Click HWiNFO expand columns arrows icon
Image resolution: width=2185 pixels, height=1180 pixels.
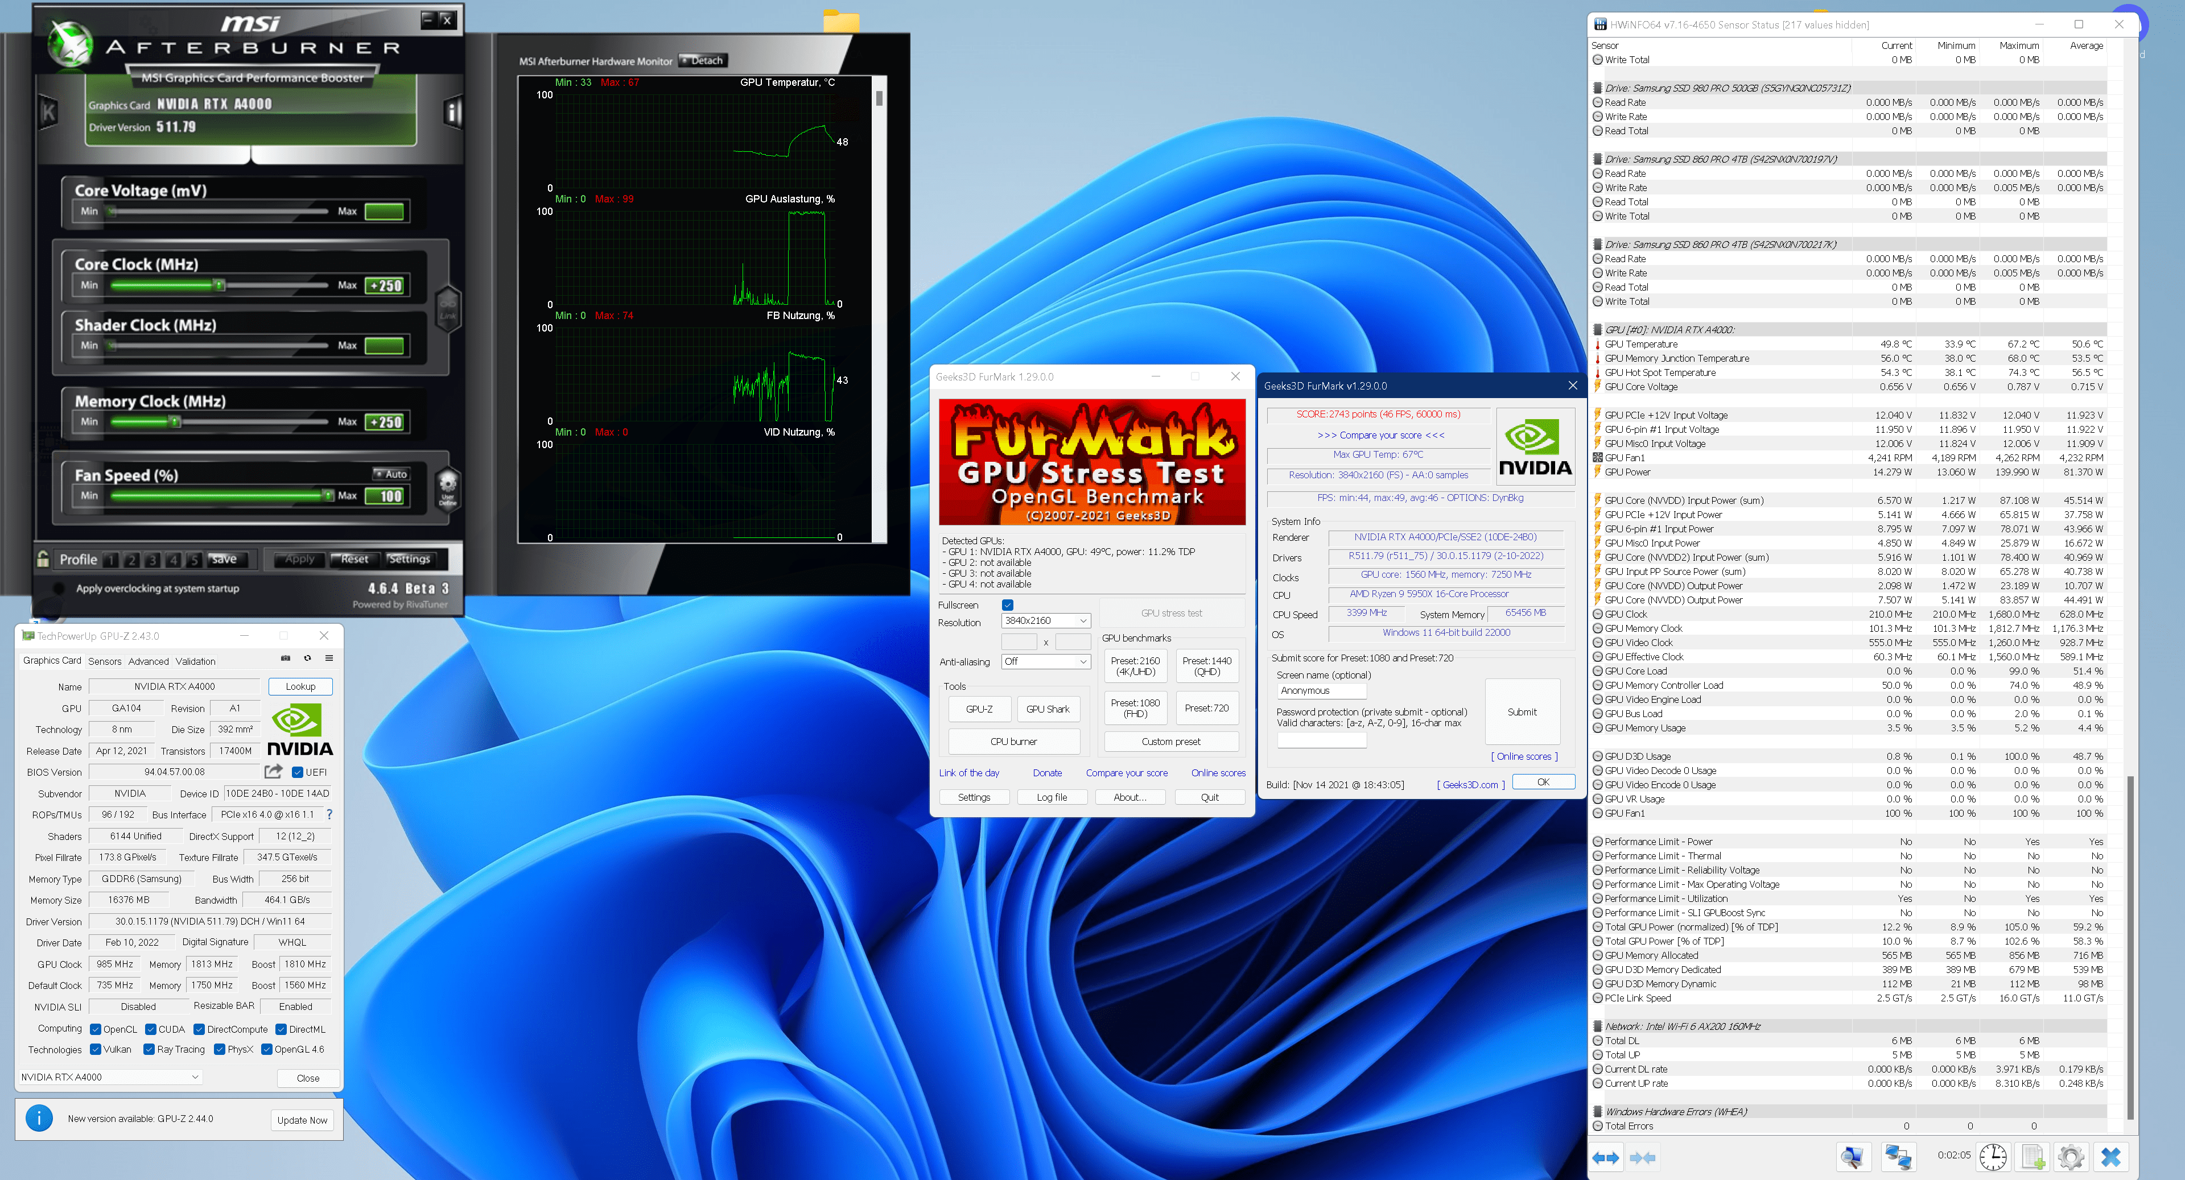pyautogui.click(x=1606, y=1157)
